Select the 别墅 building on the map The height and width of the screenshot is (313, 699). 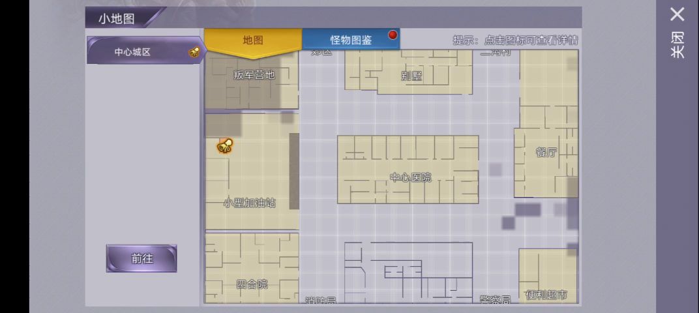pyautogui.click(x=411, y=75)
